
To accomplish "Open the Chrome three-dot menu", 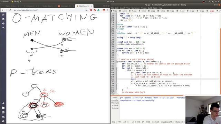I will coord(107,10).
